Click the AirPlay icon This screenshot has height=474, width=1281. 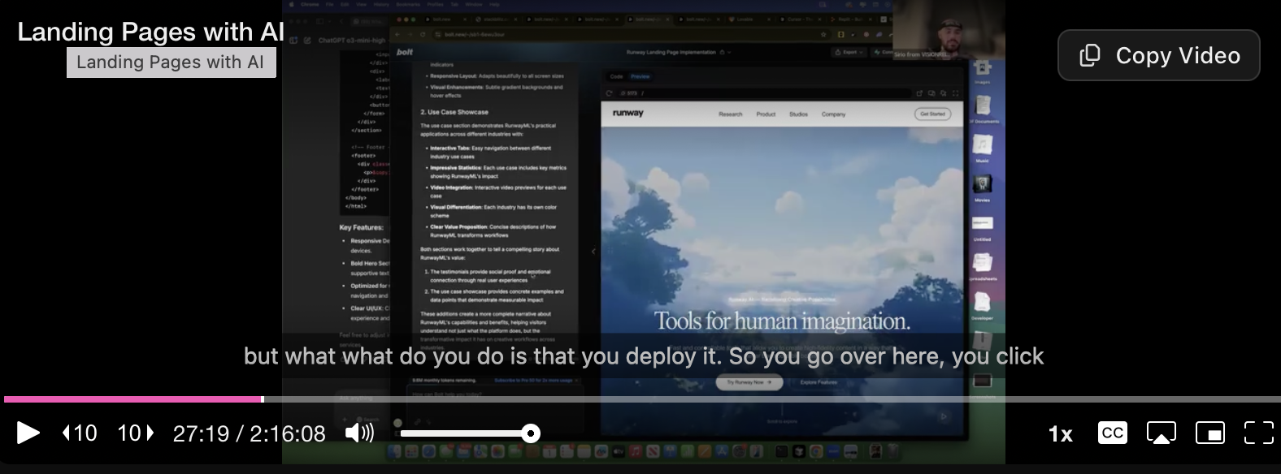1161,433
